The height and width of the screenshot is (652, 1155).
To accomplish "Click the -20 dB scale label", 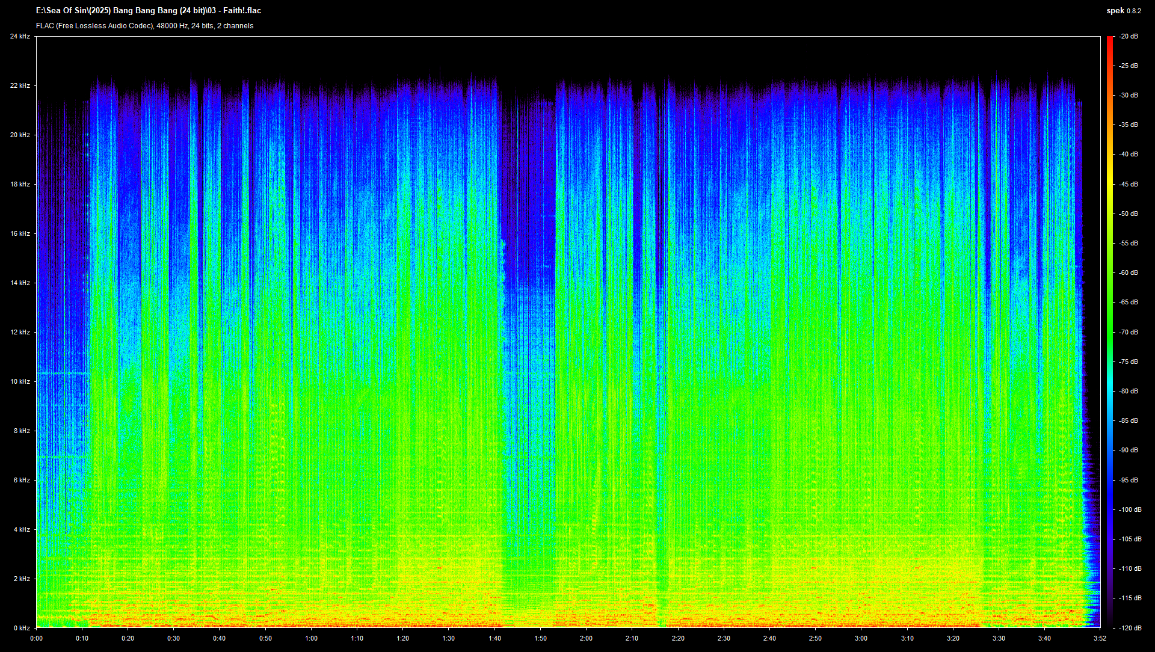I will (x=1129, y=37).
